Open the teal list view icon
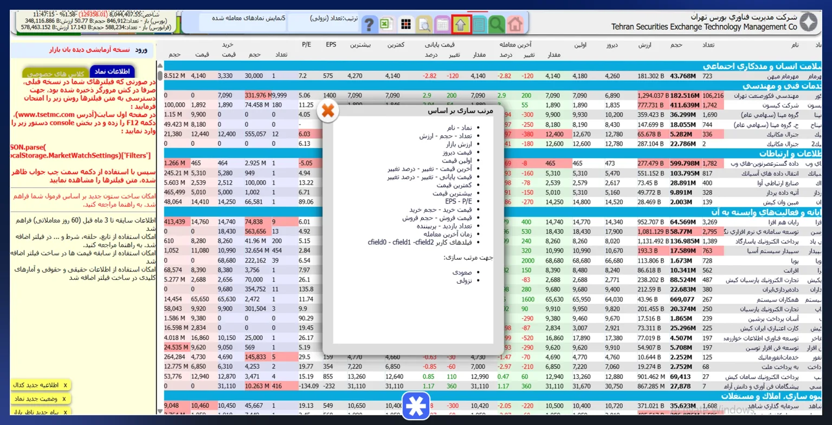Image resolution: width=832 pixels, height=425 pixels. click(479, 24)
